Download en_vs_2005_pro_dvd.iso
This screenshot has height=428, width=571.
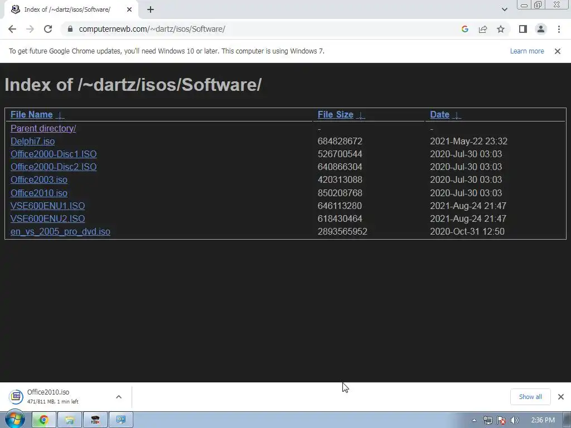60,231
